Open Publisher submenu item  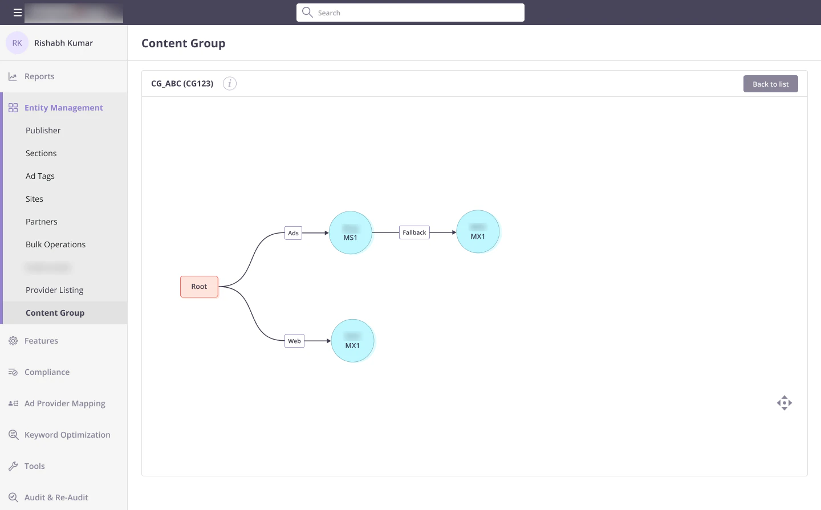(43, 130)
